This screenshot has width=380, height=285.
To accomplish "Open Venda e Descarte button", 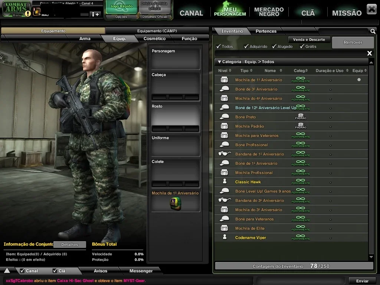I will tap(309, 39).
